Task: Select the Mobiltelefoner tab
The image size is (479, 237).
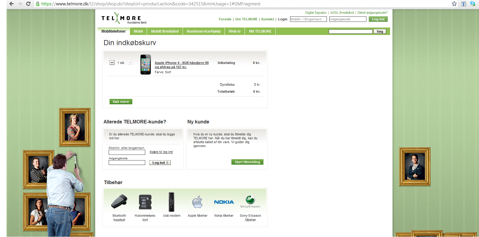Action: [x=113, y=31]
